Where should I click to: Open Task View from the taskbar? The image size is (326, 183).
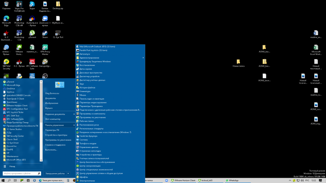(x=15, y=180)
